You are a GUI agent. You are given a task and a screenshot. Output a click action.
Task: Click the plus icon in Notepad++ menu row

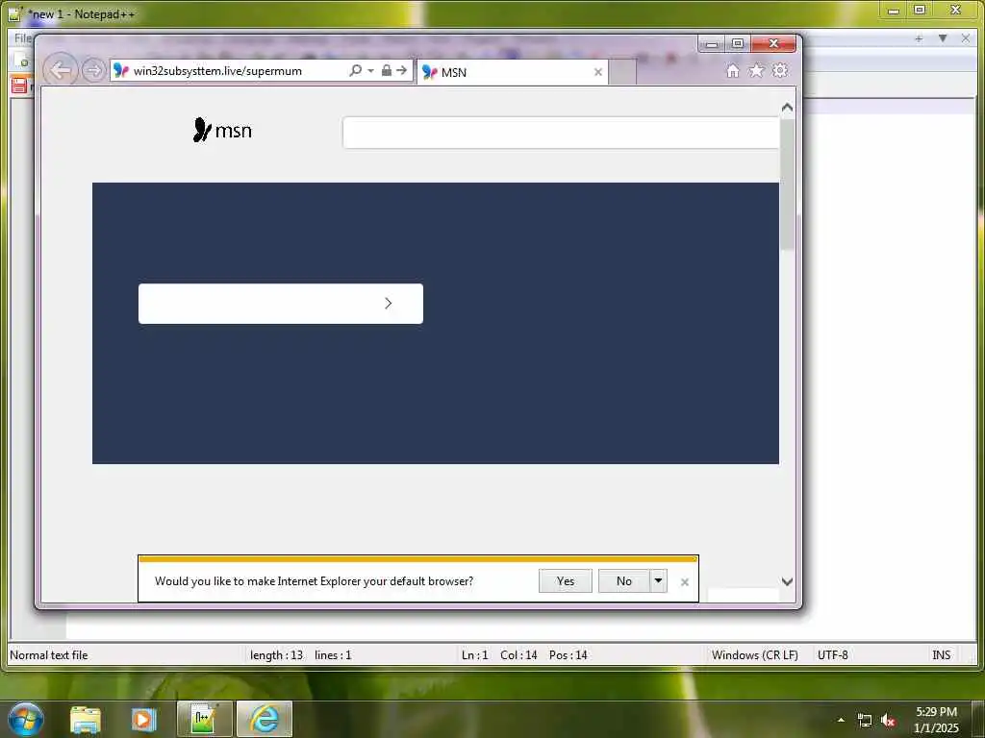pyautogui.click(x=919, y=38)
